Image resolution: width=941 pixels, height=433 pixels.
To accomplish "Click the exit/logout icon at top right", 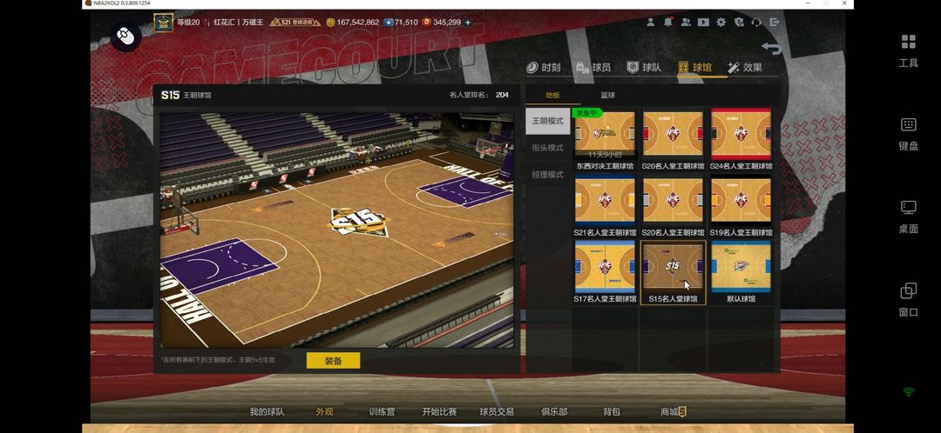I will (x=773, y=23).
